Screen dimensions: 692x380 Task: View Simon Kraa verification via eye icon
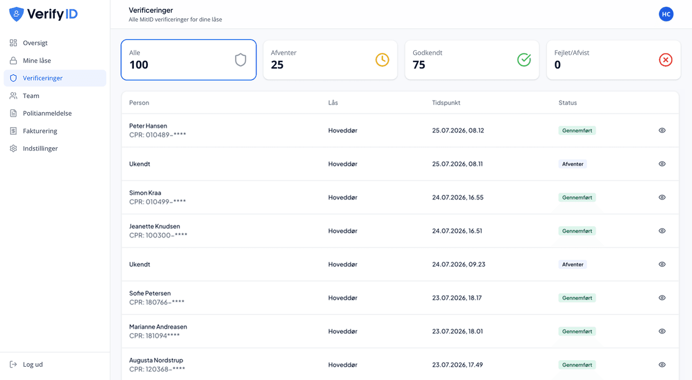(662, 197)
